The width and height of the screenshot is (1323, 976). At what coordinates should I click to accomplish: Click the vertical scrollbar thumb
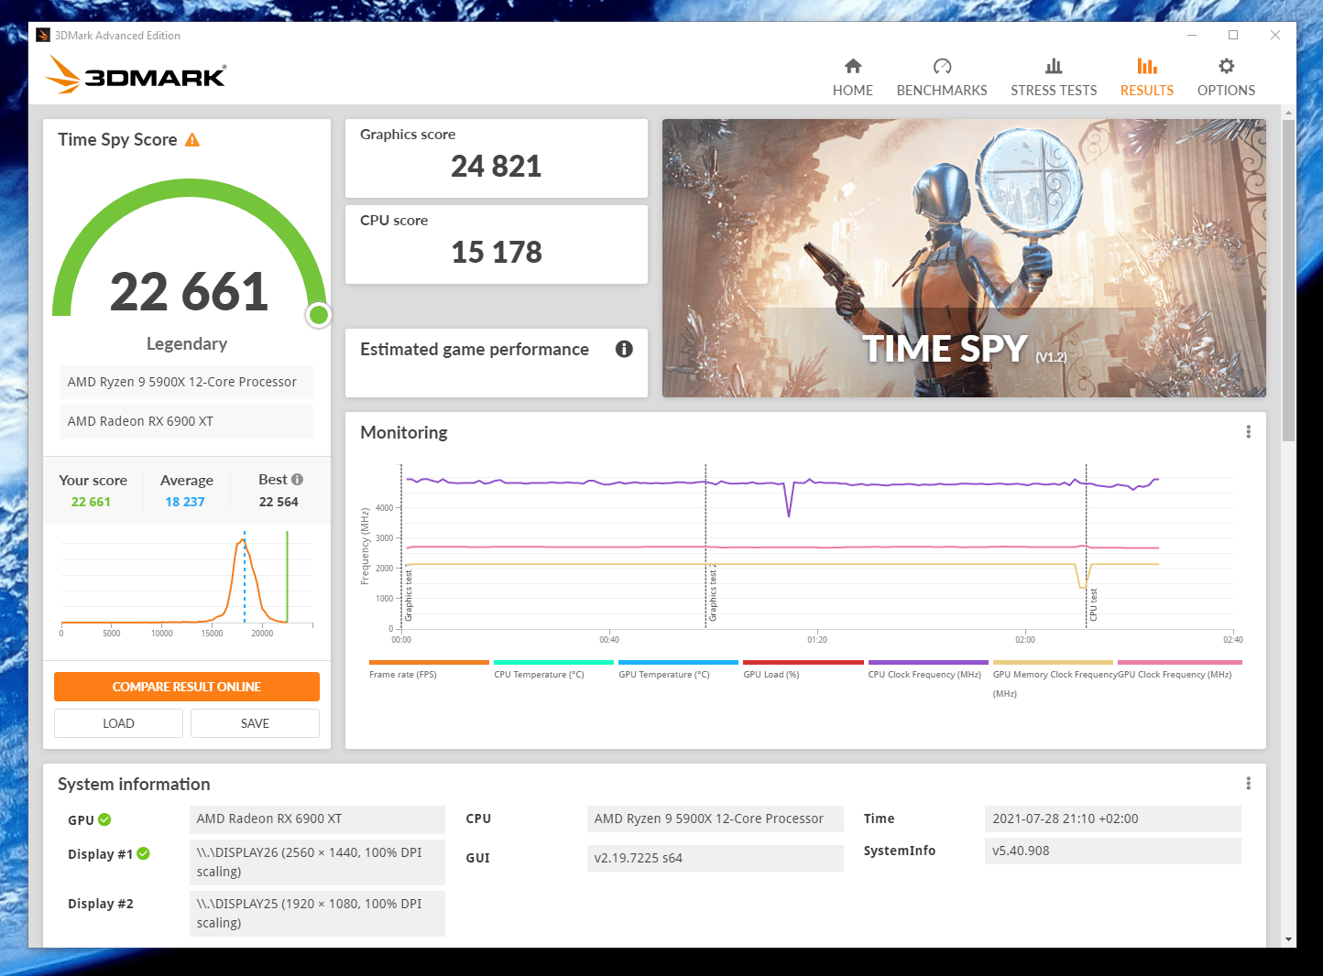coord(1289,280)
